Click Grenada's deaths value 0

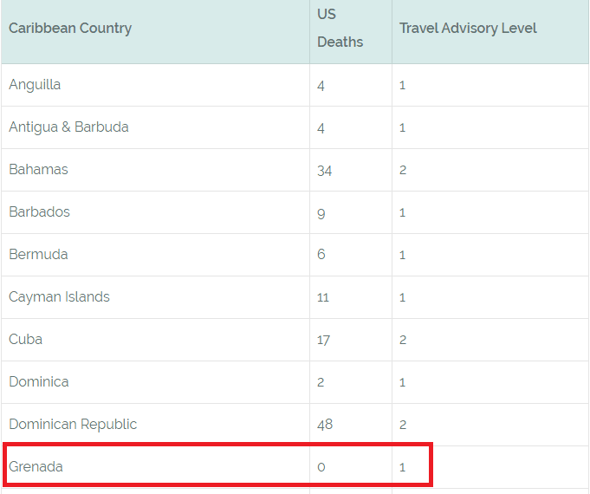click(x=321, y=467)
